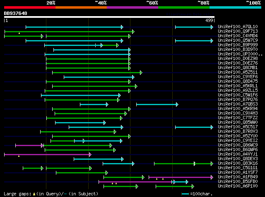Click the red 20% identity legend segment

[x=30, y=7]
